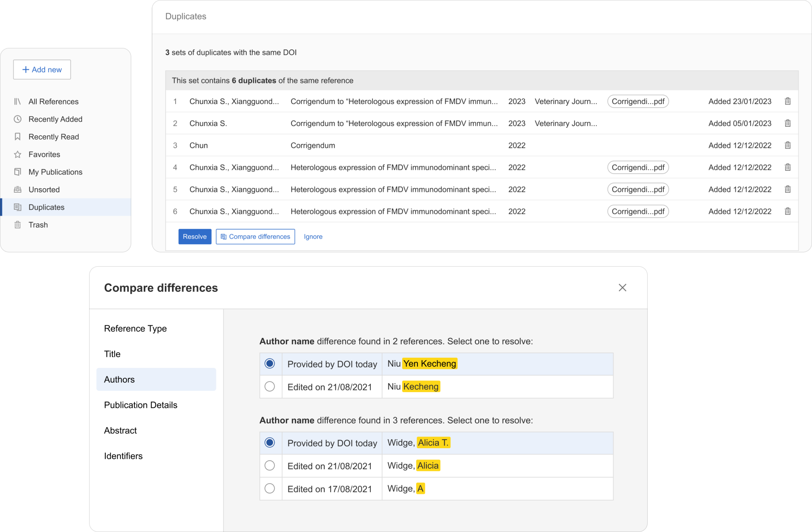This screenshot has width=812, height=532.
Task: Switch to the Publication Details section
Action: (x=141, y=405)
